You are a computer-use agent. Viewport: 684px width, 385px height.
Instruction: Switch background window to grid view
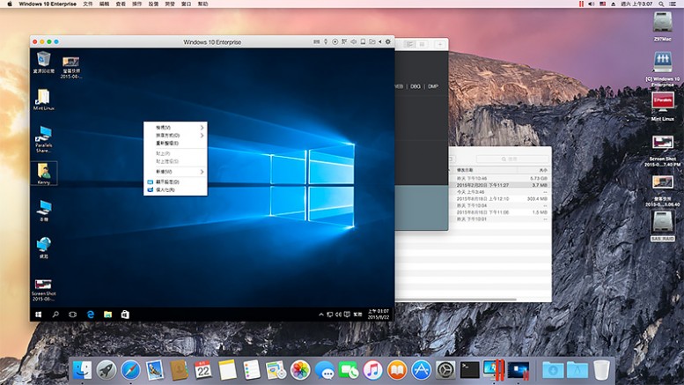coord(422,45)
